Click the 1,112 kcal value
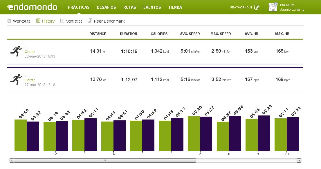The image size is (321, 169). (160, 79)
